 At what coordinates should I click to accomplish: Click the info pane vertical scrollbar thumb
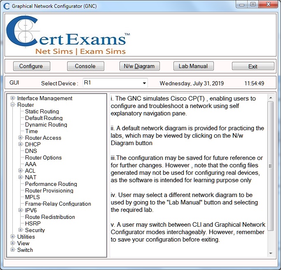click(x=271, y=166)
